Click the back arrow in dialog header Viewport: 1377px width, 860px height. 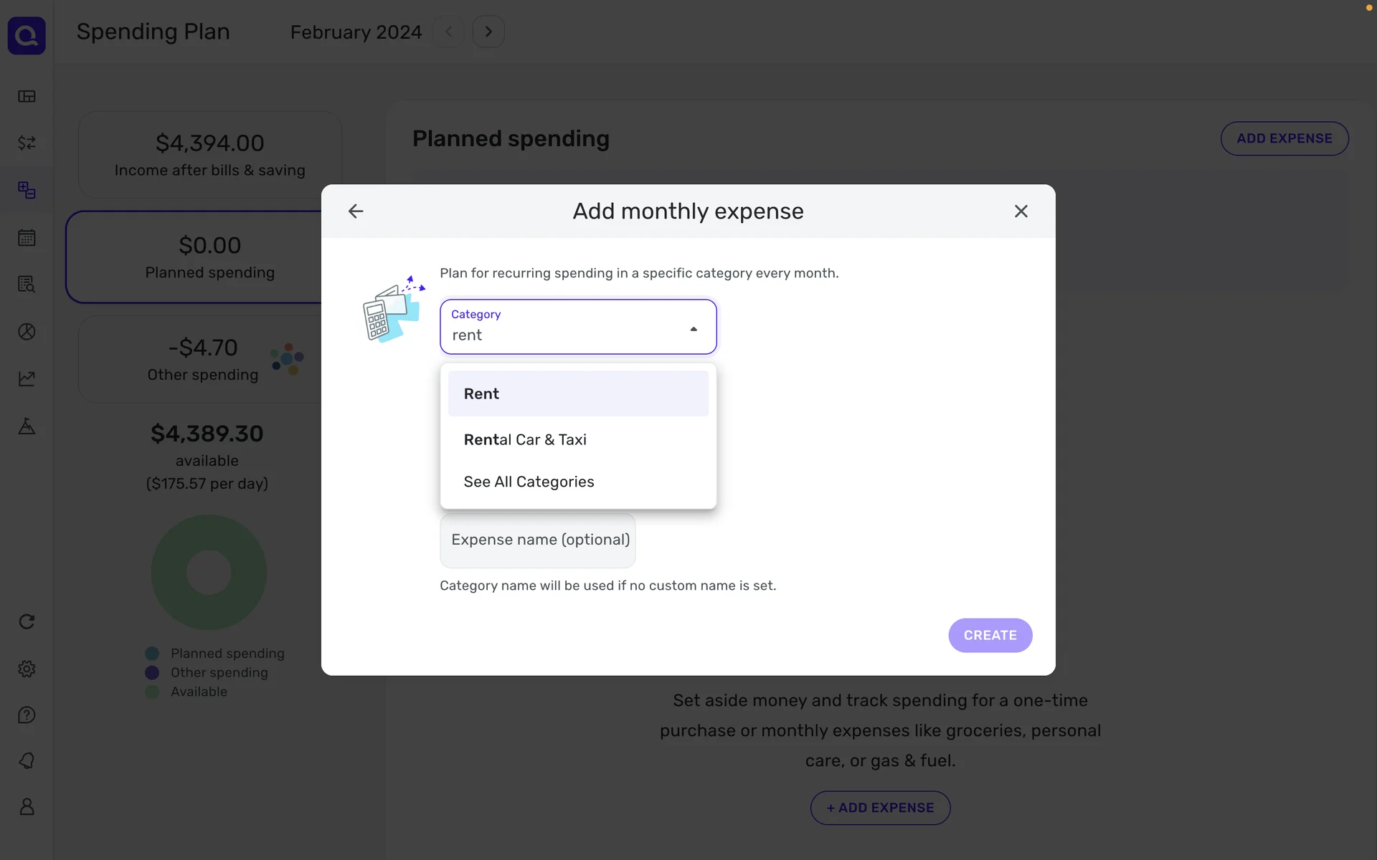[356, 211]
